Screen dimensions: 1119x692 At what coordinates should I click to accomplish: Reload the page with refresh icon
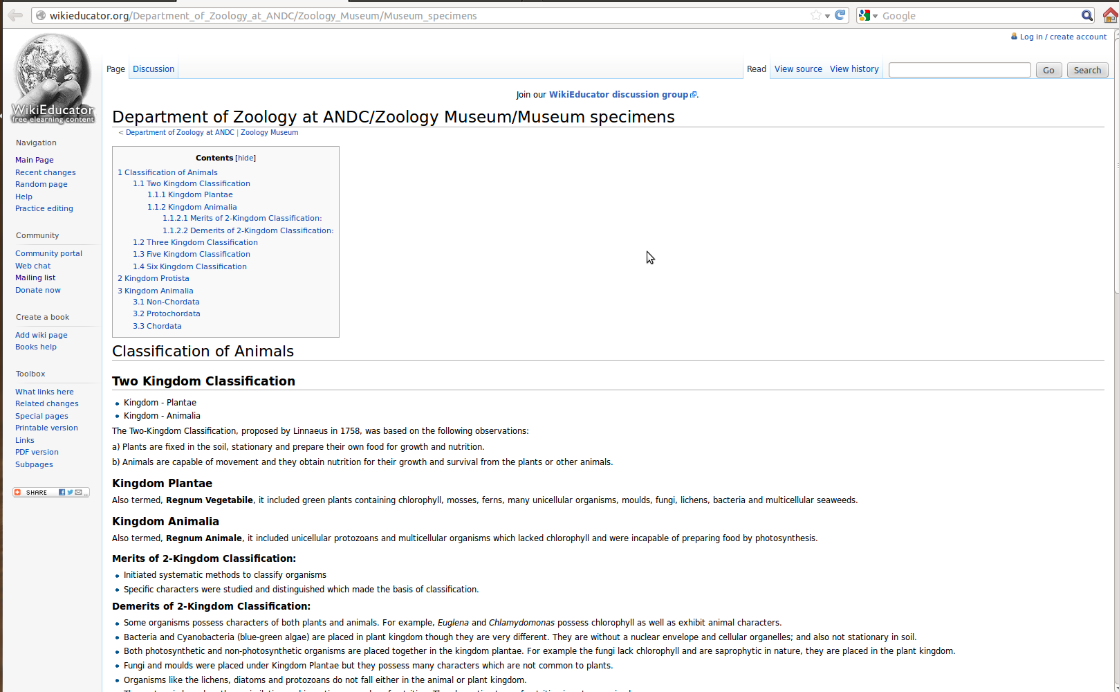pyautogui.click(x=840, y=15)
